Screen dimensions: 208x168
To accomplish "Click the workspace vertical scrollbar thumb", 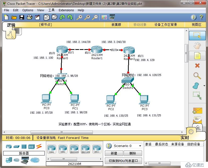I will click(186, 53).
